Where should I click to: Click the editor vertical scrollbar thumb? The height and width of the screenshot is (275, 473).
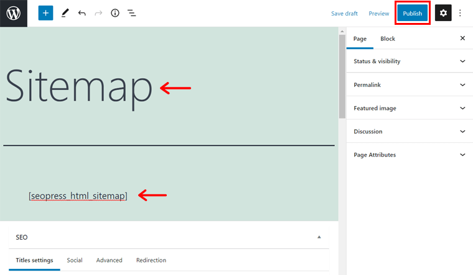pyautogui.click(x=342, y=77)
